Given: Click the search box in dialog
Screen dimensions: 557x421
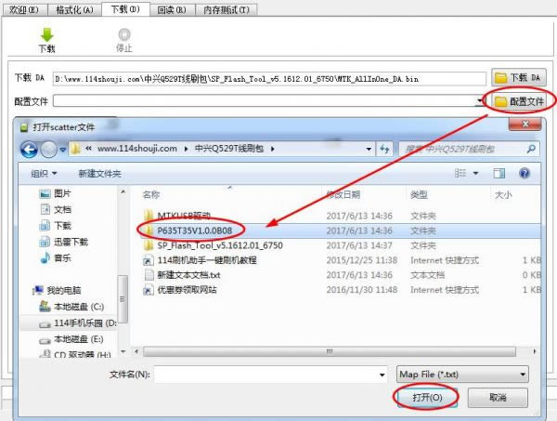Looking at the screenshot, I should pos(469,149).
